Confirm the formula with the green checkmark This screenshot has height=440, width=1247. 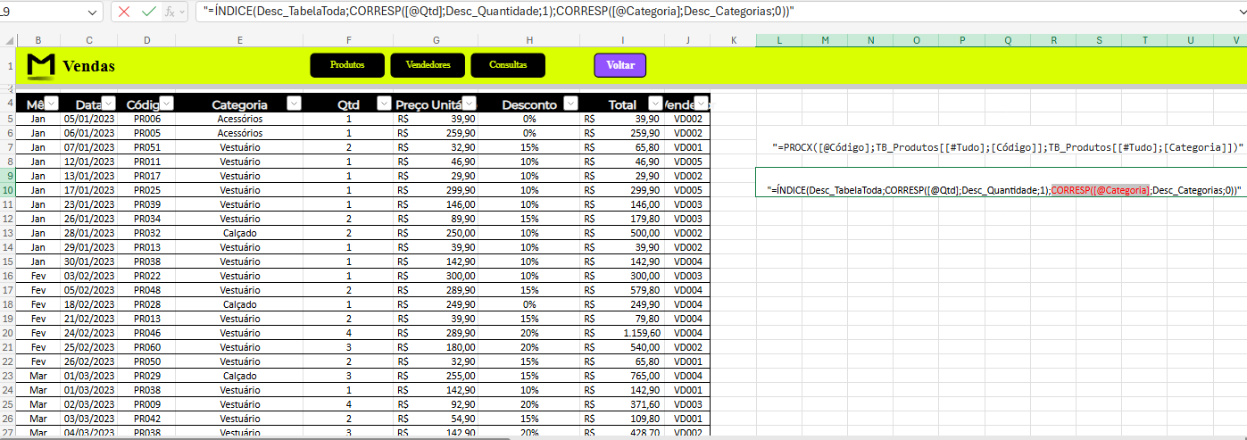pos(148,12)
